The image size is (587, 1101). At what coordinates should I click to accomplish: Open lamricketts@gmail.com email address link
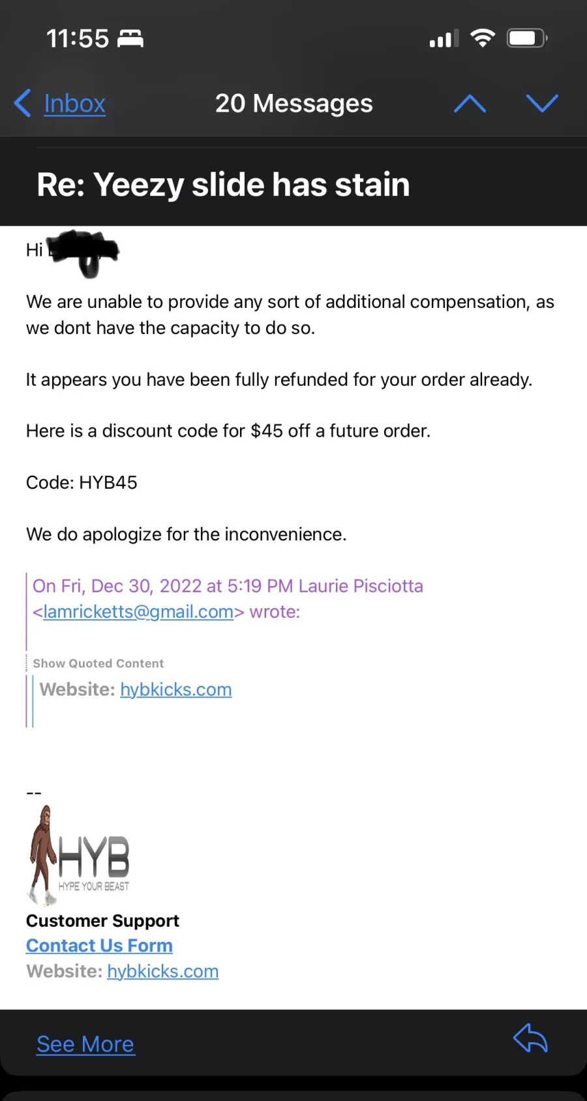[138, 612]
